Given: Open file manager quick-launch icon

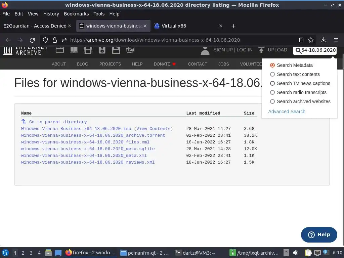Looking at the screenshot, I should [48, 253].
